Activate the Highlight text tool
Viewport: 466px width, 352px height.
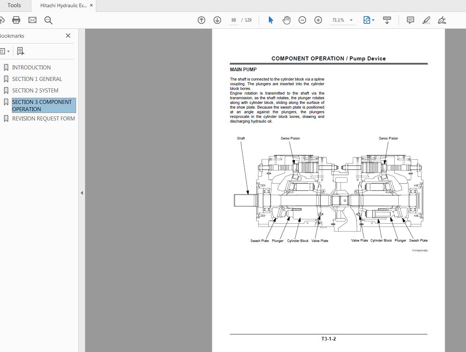pos(426,20)
